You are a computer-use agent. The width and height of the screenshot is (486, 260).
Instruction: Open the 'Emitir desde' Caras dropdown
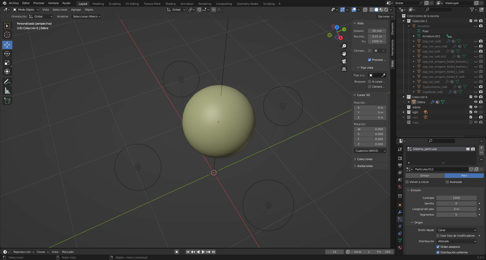point(457,230)
